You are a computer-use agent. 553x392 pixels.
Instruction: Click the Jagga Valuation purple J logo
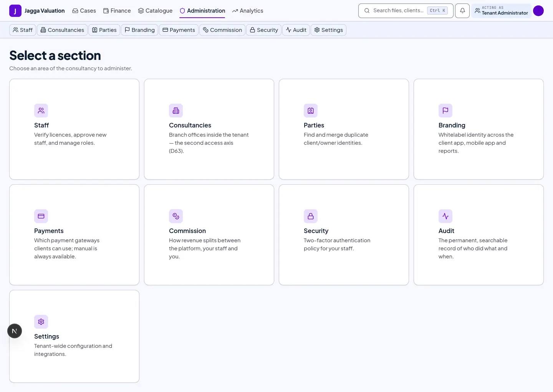[15, 11]
